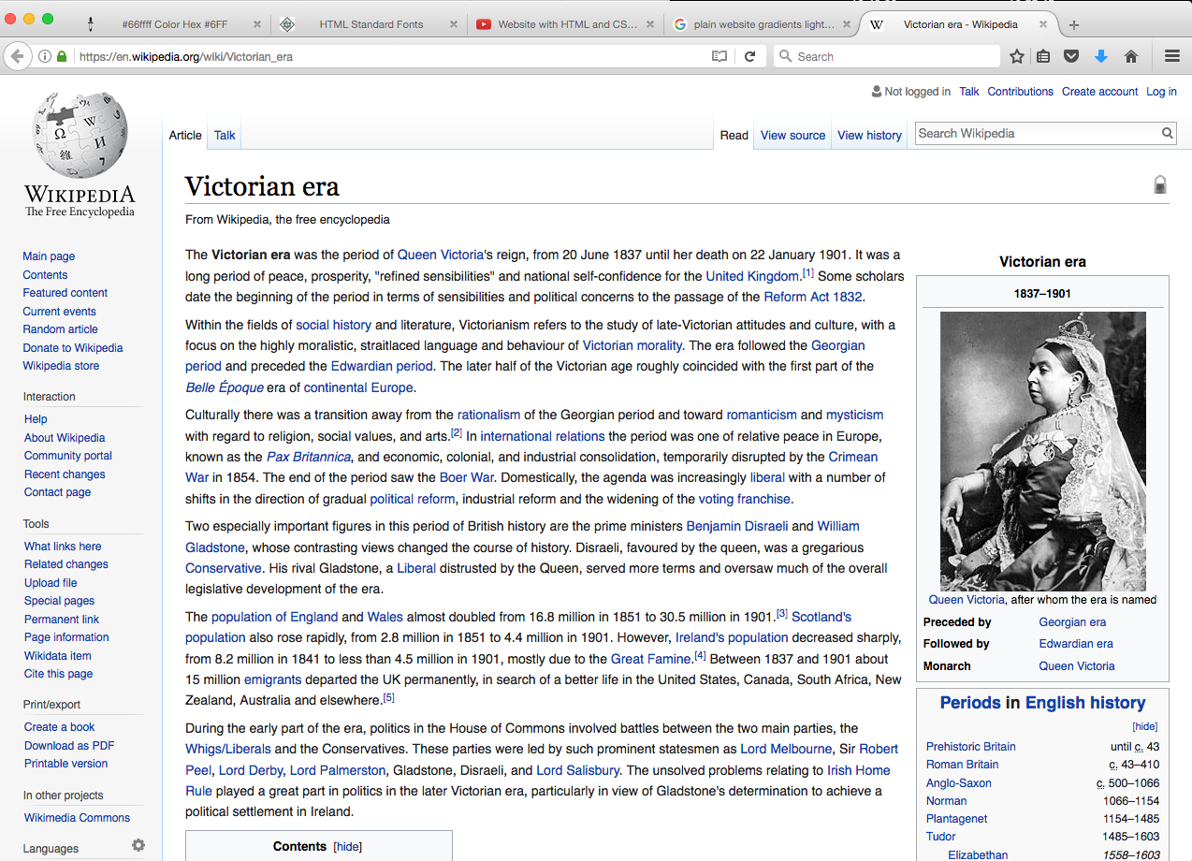1192x861 pixels.
Task: Open the Firefox hamburger menu
Action: (1171, 56)
